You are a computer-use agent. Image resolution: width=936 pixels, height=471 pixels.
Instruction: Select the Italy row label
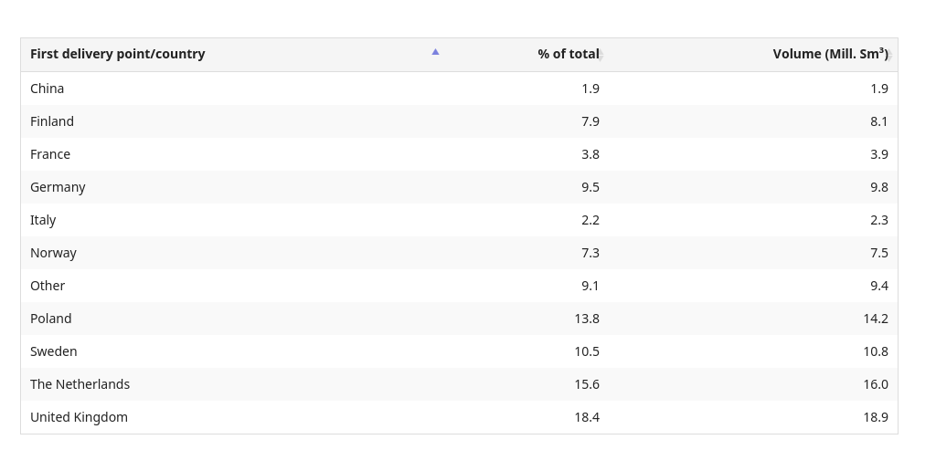coord(43,220)
